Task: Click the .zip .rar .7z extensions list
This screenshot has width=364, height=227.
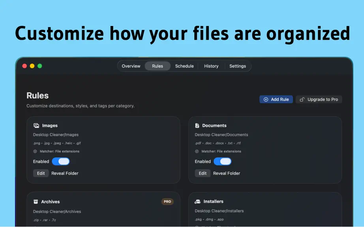Action: coord(44,220)
